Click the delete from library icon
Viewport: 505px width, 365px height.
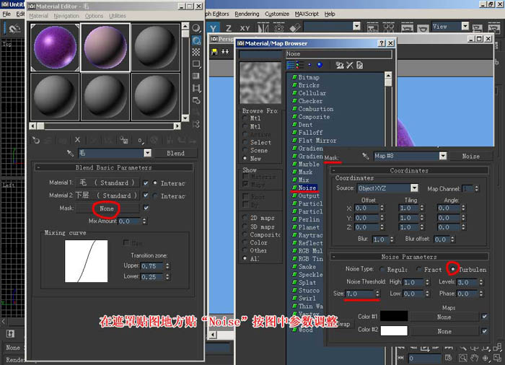coord(350,66)
